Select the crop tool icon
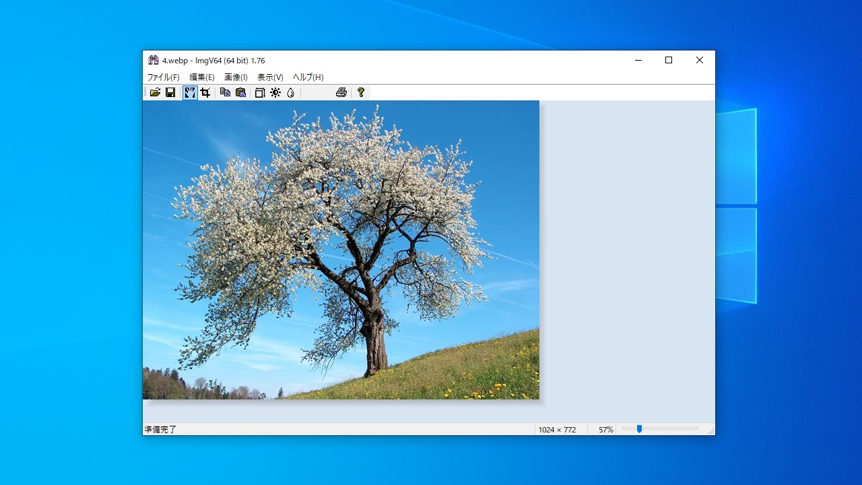Image resolution: width=862 pixels, height=485 pixels. [205, 93]
